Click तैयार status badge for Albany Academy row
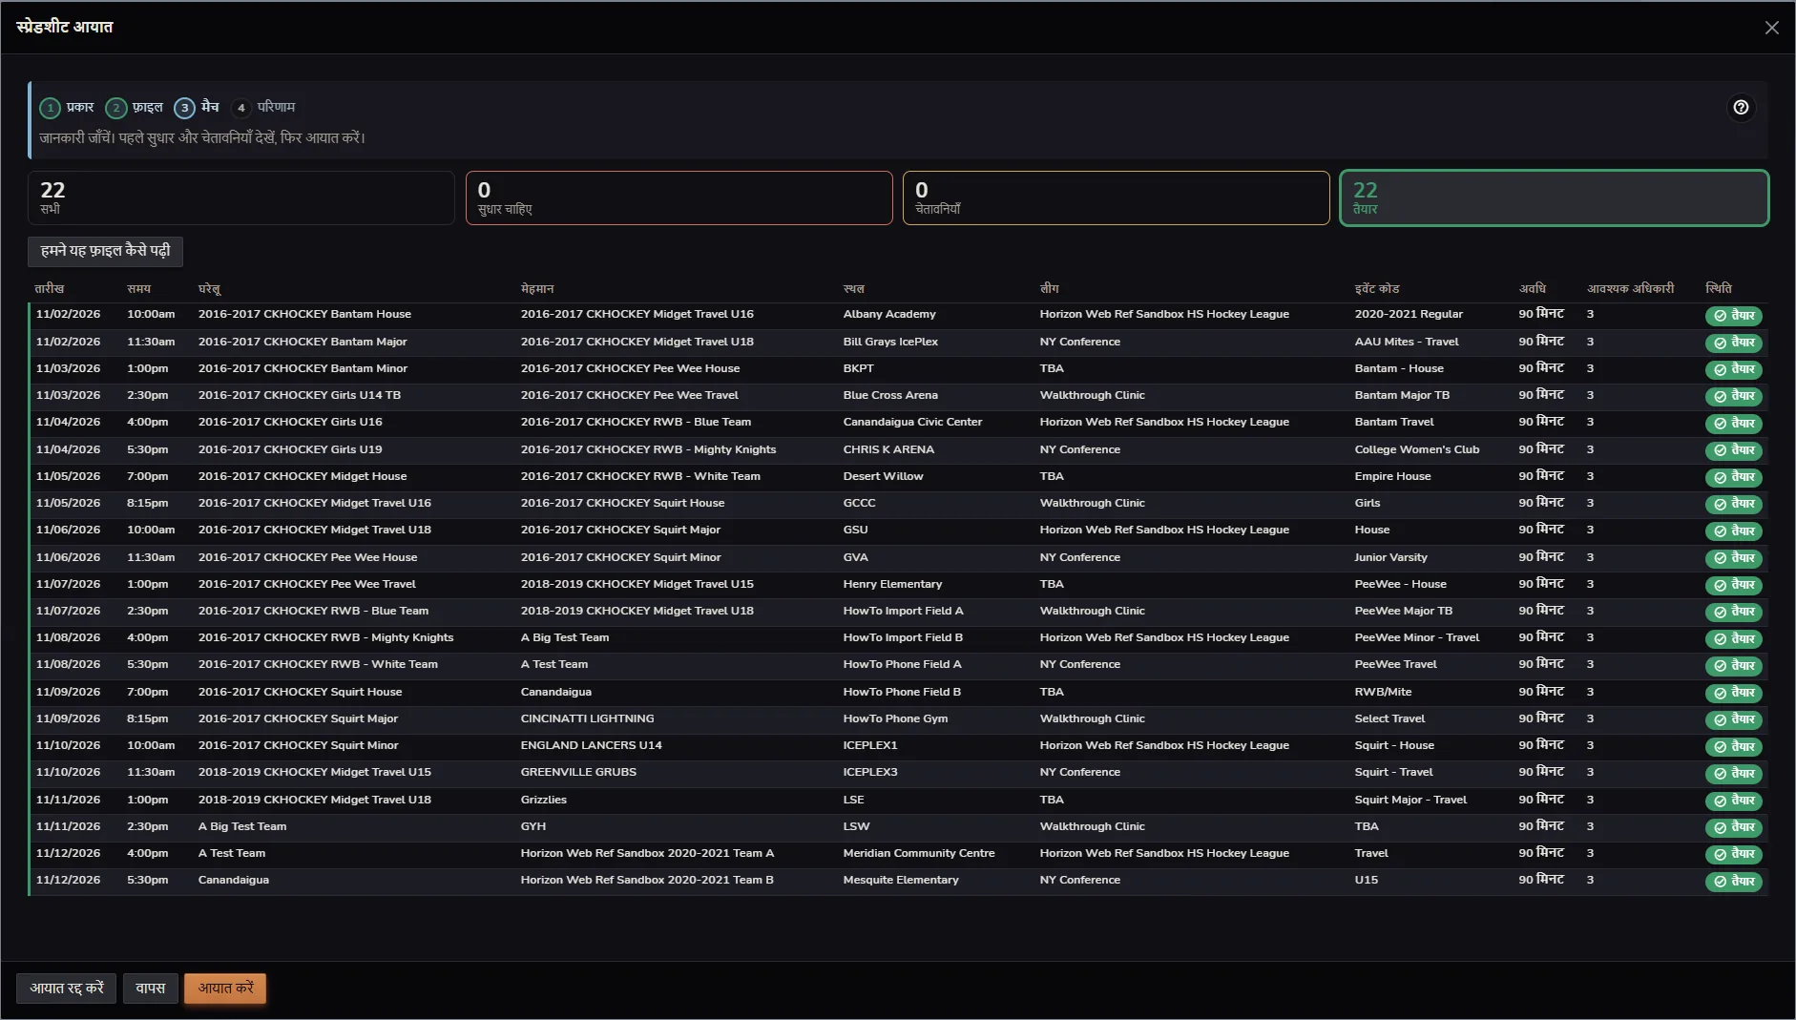Screen dimensions: 1796x1020 (x=1733, y=316)
